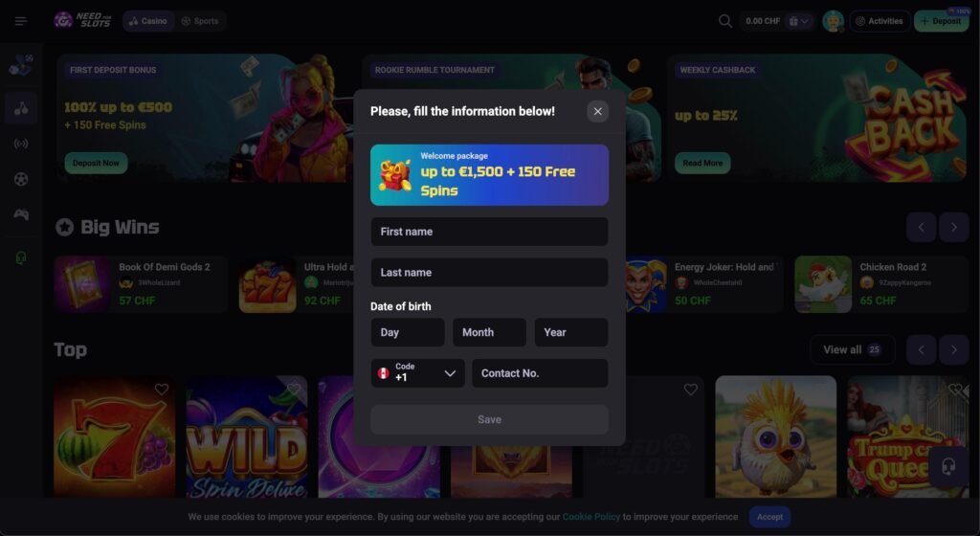Open live chat headset floating button
Screen dimensions: 980x536
pyautogui.click(x=948, y=467)
